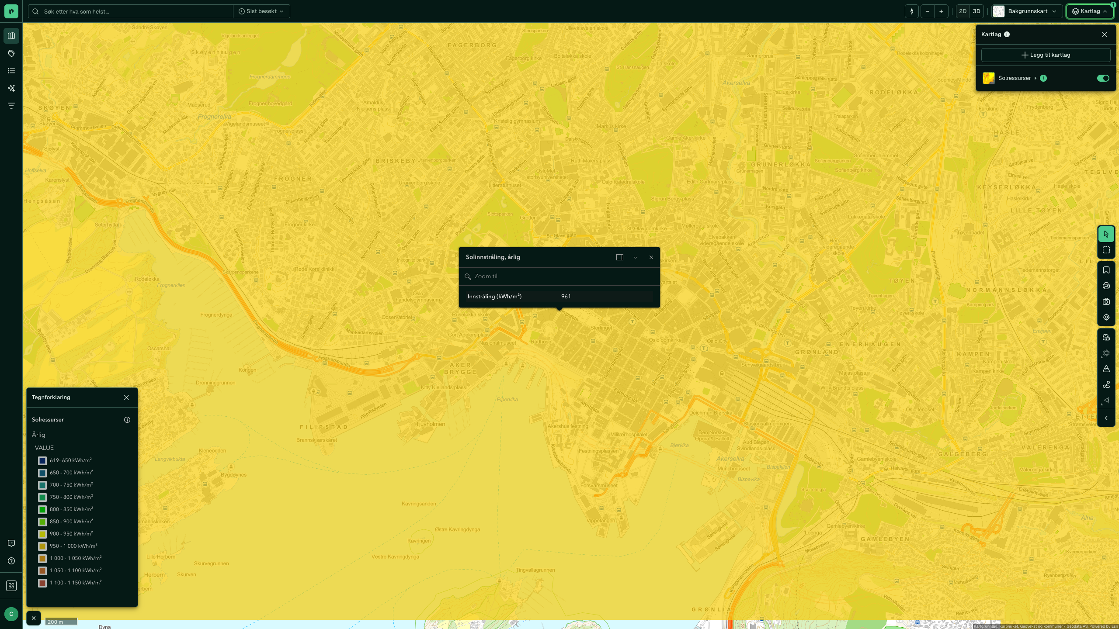Switch map to 2D view
Image resolution: width=1119 pixels, height=629 pixels.
963,11
